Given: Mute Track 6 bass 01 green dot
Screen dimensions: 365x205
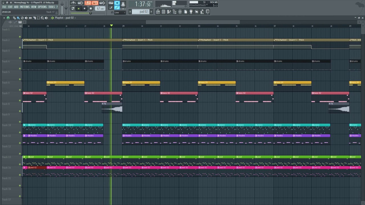Looking at the screenshot, I should tap(20, 90).
